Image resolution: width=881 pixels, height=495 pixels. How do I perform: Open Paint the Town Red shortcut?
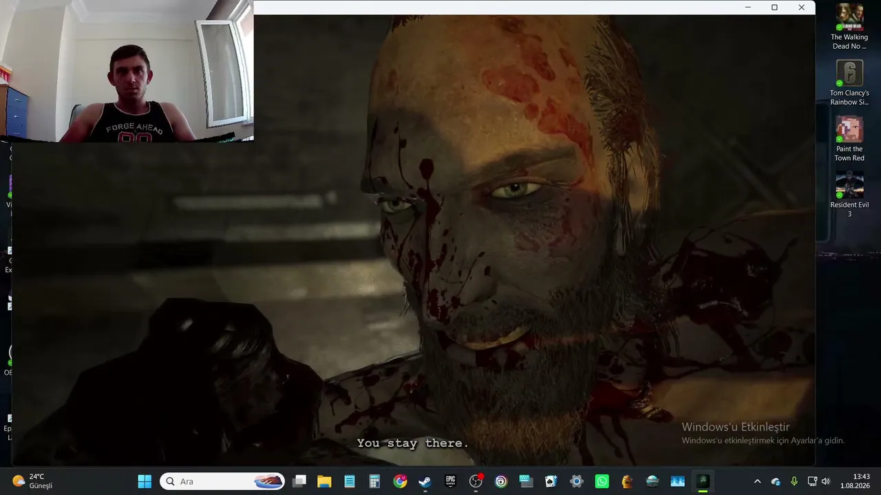849,140
